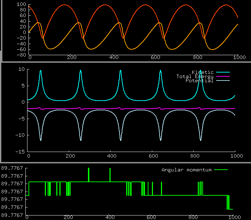Image resolution: width=251 pixels, height=220 pixels.
Task: Click y-axis label -20 in the orange curves plot
Action: pyautogui.click(x=21, y=38)
